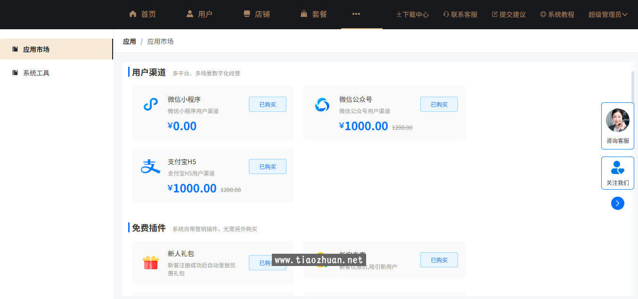Open the three-dots more menu
638x299 pixels.
(x=356, y=14)
